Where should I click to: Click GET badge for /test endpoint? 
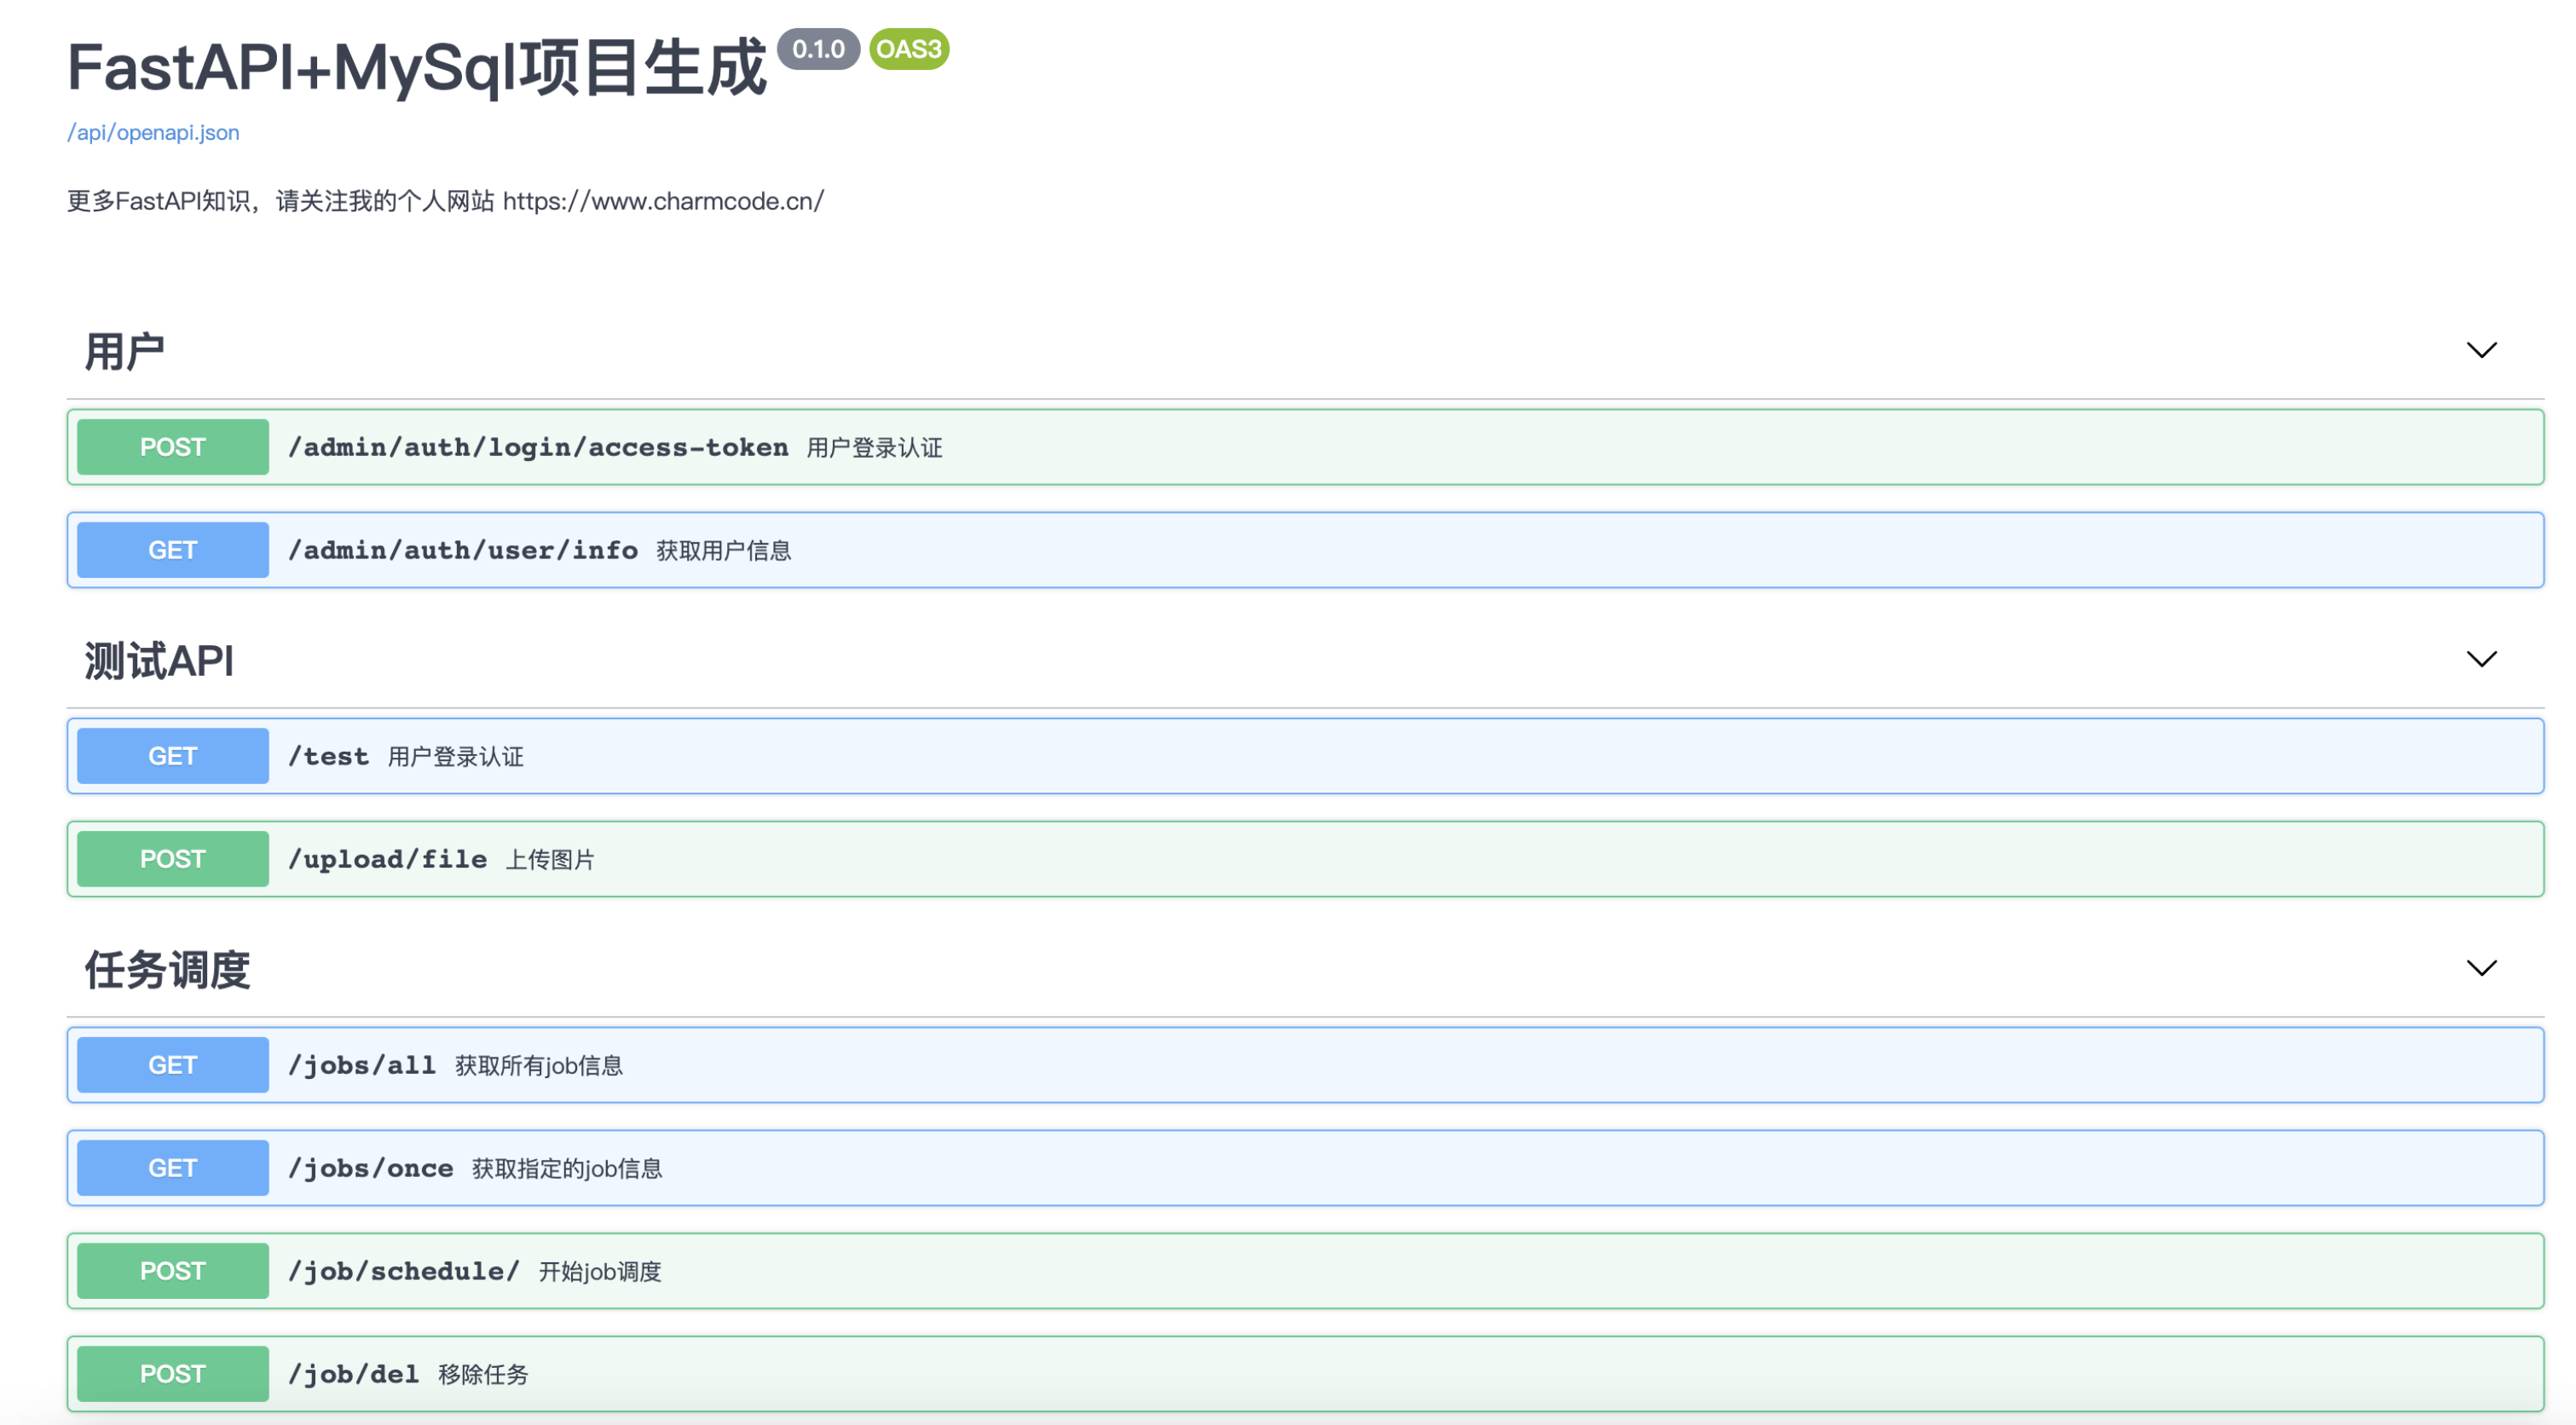[173, 756]
